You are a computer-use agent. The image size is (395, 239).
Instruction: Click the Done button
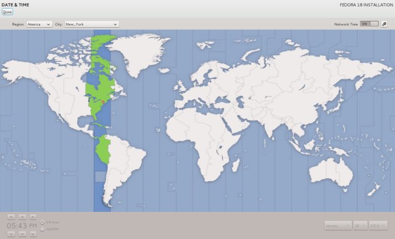[x=7, y=12]
